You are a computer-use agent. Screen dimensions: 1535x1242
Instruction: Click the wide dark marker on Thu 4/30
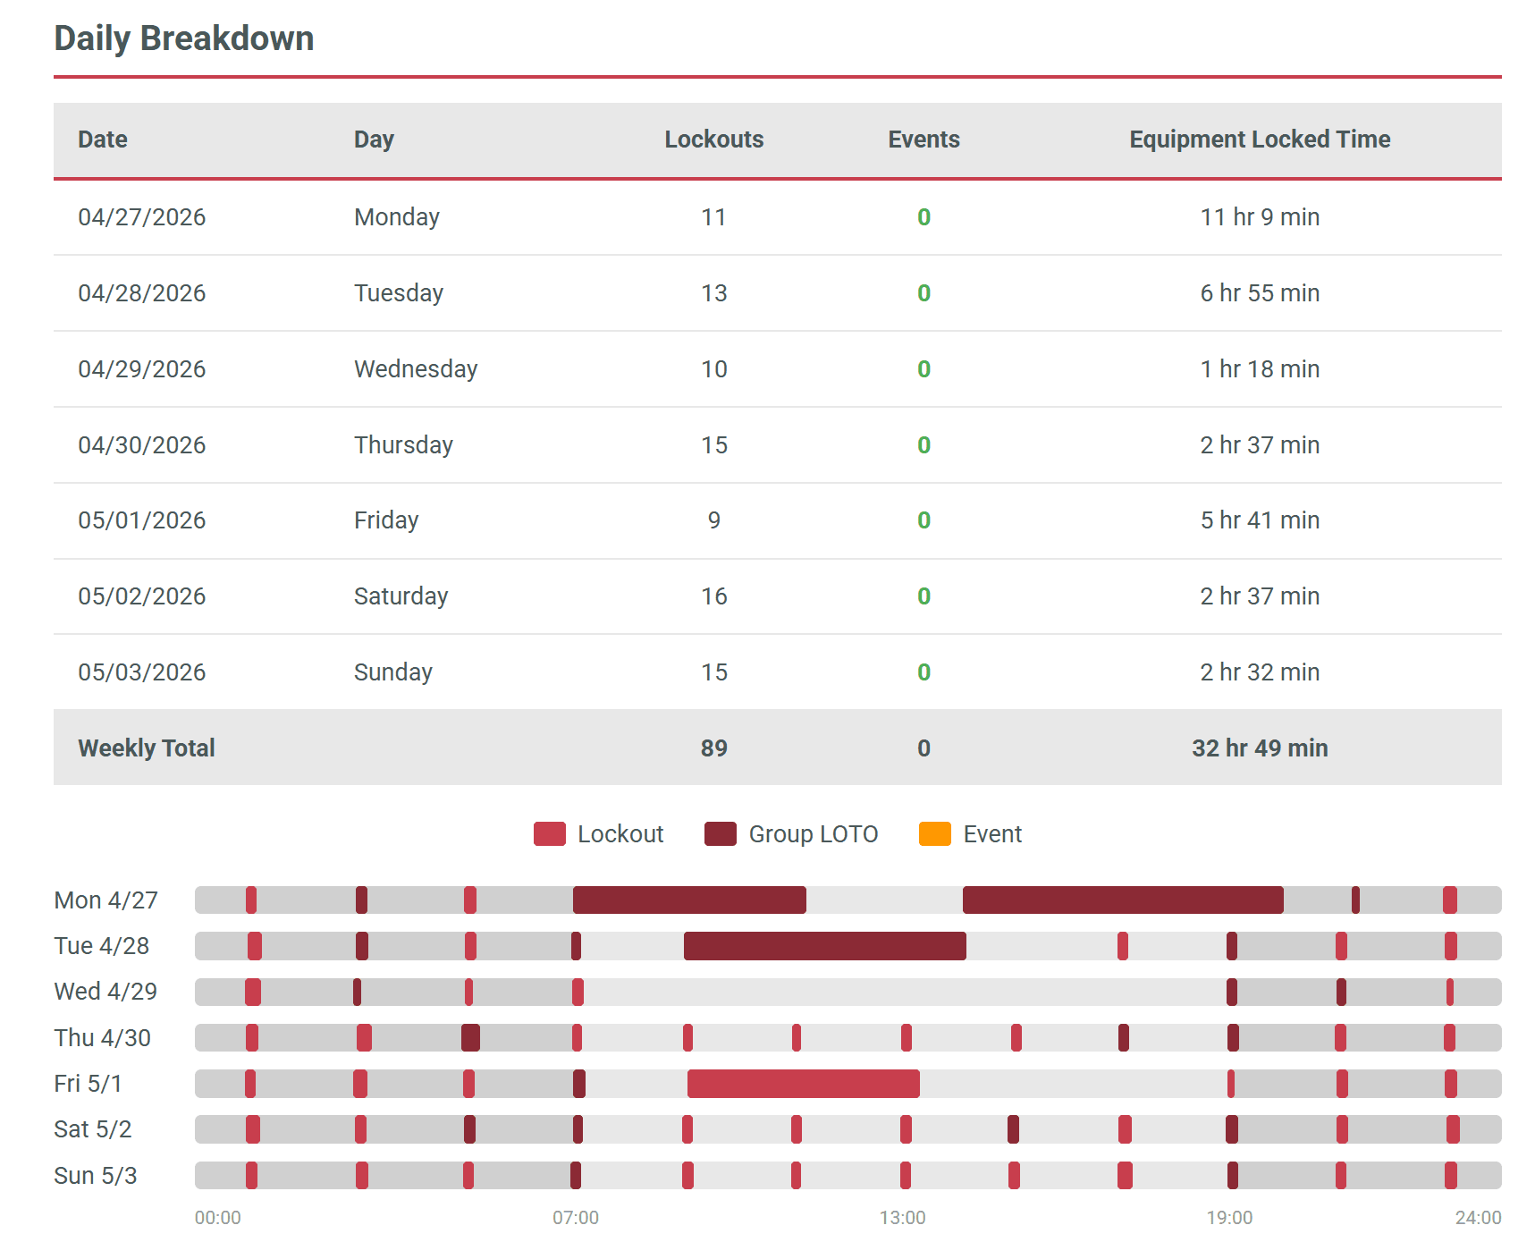[x=470, y=1038]
